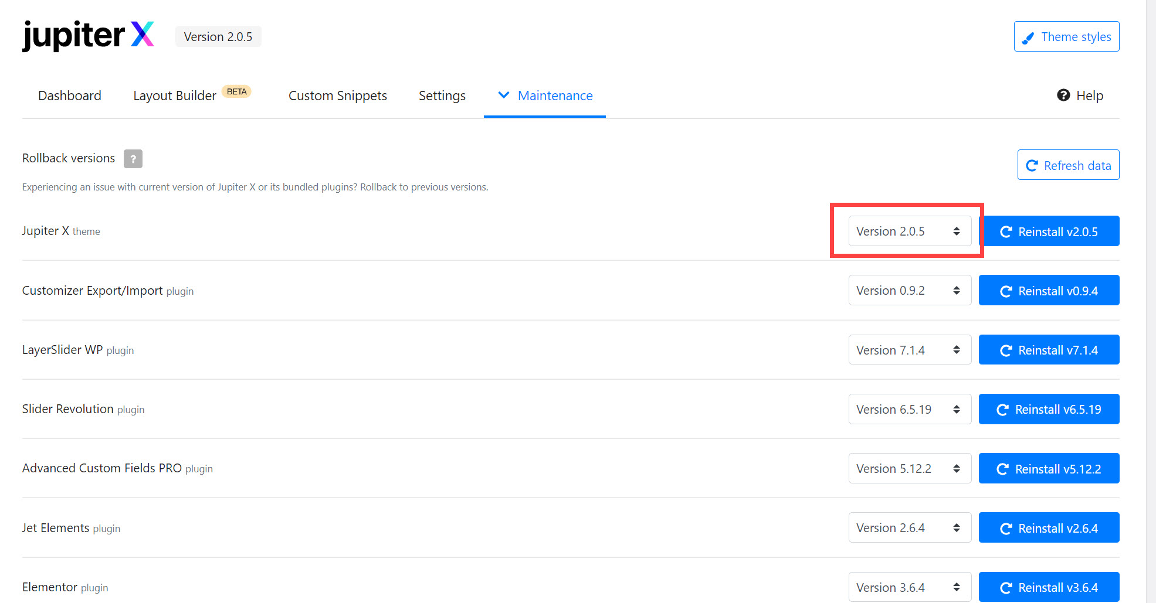Viewport: 1156px width, 603px height.
Task: Reinstall Slider Revolution v6.5.19
Action: point(1049,409)
